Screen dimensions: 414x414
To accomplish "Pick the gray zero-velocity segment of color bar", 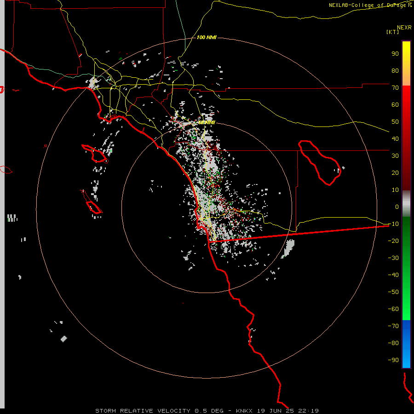I will coord(406,204).
